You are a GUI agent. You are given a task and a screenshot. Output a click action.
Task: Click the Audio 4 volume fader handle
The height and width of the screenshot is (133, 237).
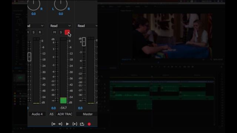pos(29,57)
